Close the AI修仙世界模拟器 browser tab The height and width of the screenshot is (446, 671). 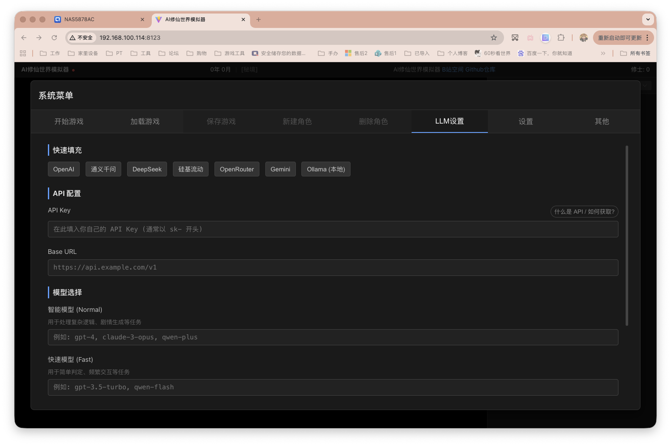point(243,19)
